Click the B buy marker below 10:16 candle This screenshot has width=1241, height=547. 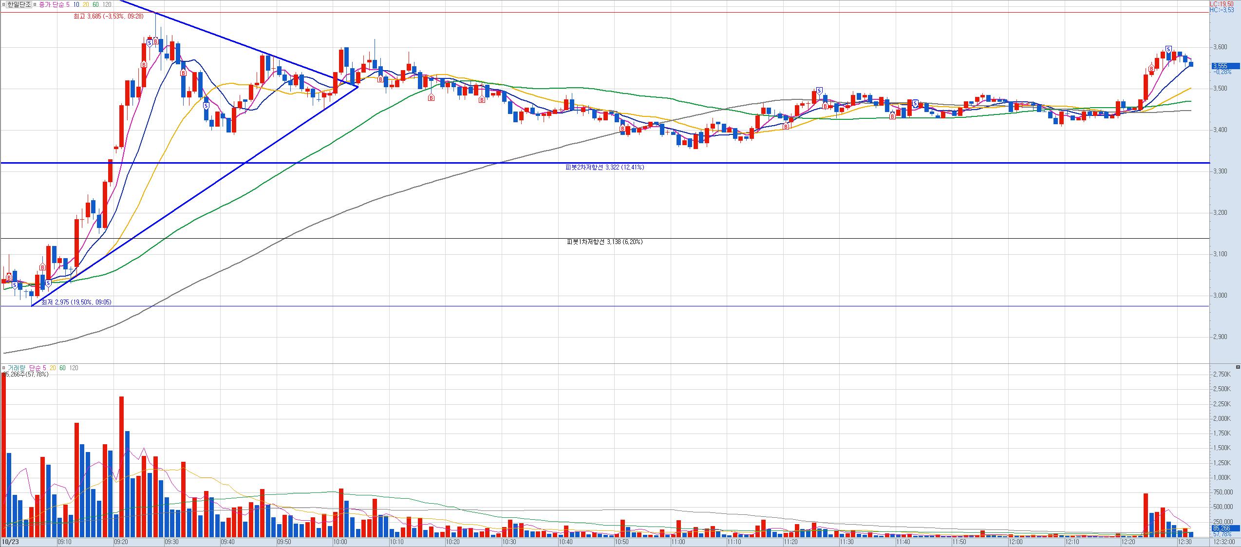click(431, 98)
